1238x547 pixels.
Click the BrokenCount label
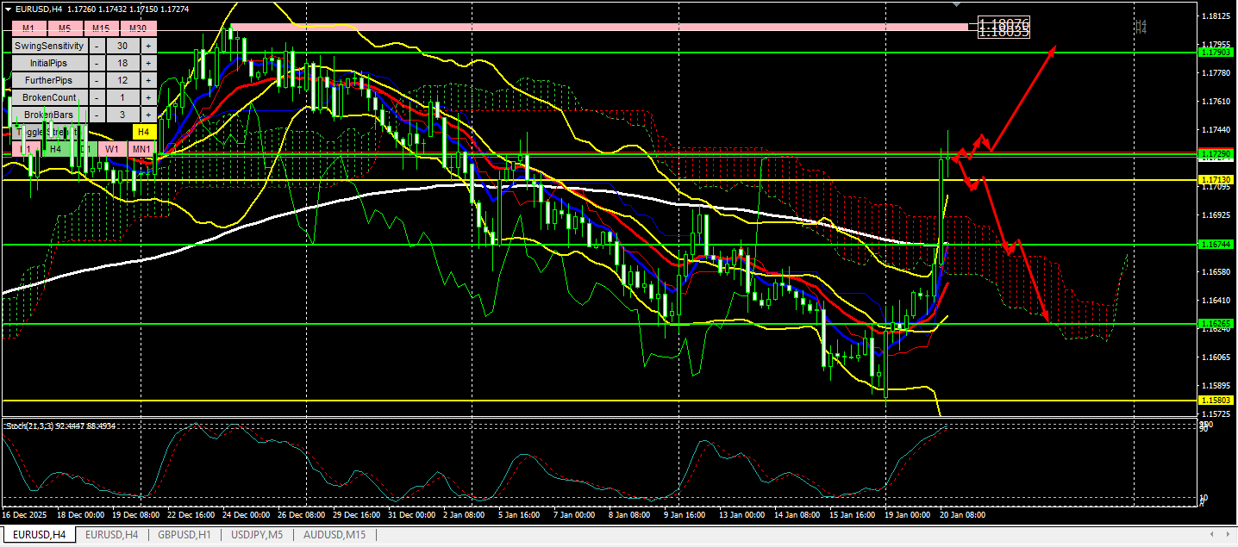(50, 97)
